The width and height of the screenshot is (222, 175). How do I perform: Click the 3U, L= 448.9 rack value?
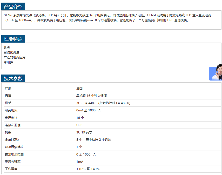point(103,103)
